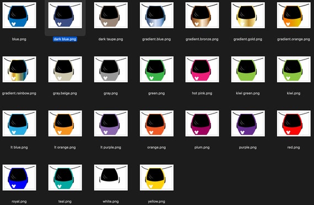This screenshot has width=314, height=205.
Task: Choose the gradient.rainbow.png file icon
Action: [19, 69]
